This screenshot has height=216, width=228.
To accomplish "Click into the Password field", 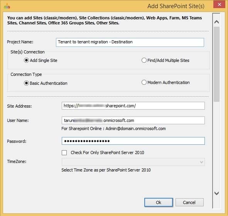I will point(133,141).
